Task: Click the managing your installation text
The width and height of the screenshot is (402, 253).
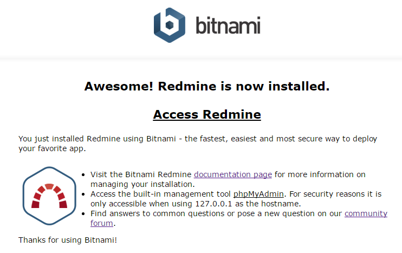Action: pos(142,184)
